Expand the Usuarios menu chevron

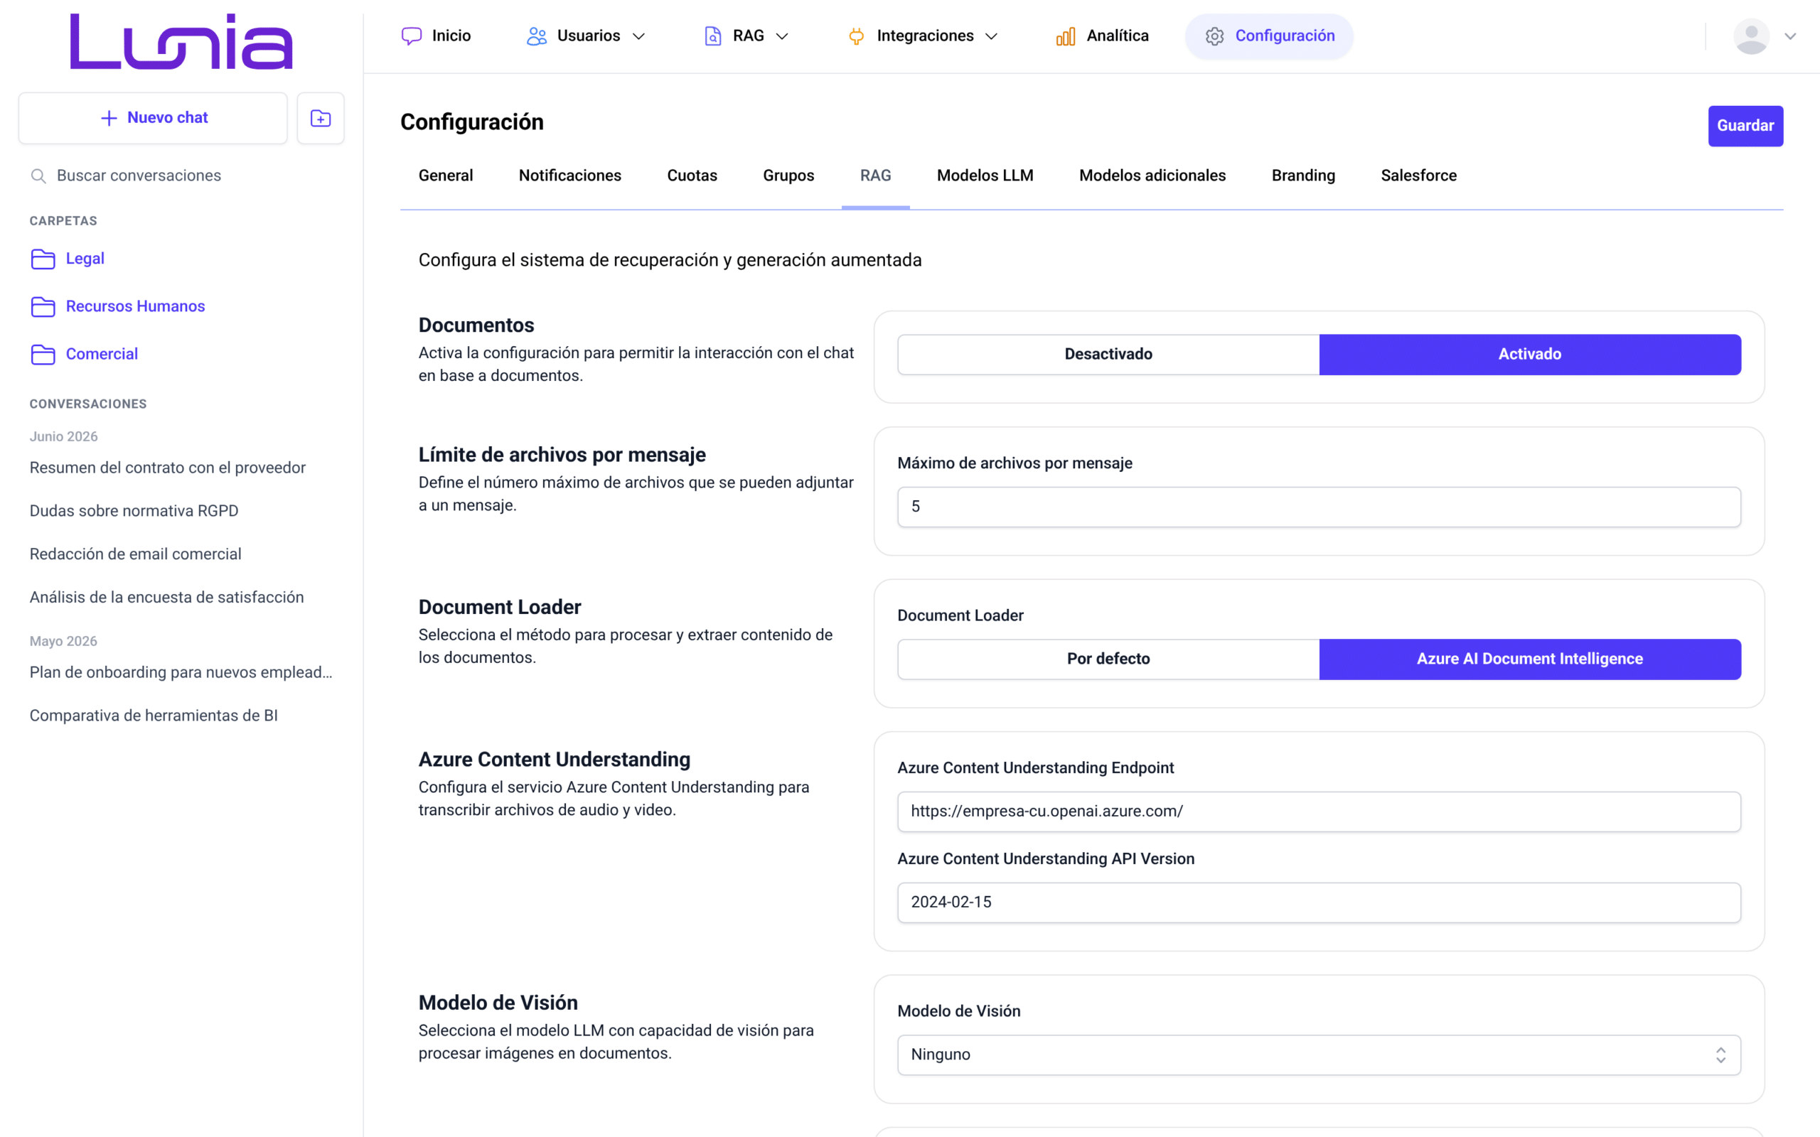coord(638,36)
